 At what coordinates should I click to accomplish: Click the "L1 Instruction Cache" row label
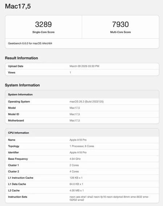21,178
